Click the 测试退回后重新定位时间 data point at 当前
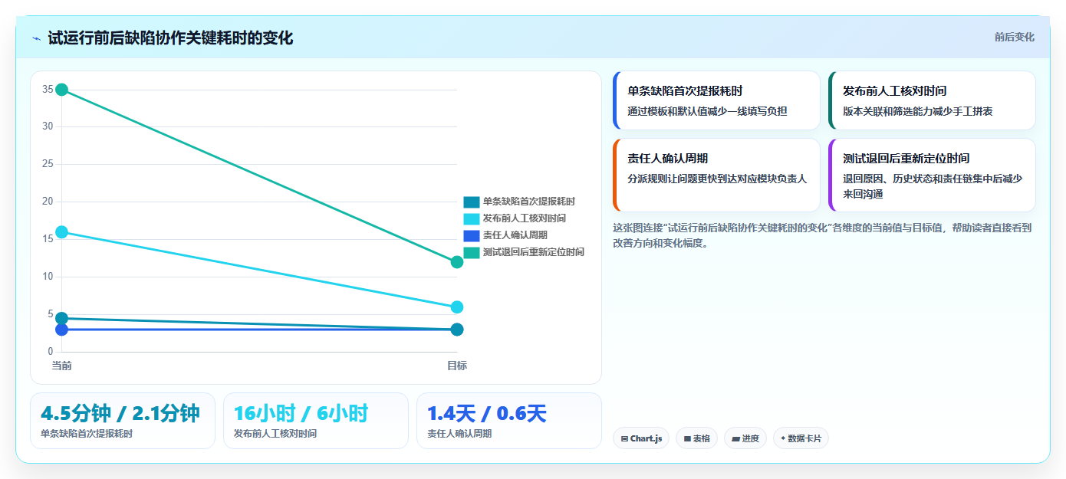Viewport: 1066px width, 479px height. [62, 90]
